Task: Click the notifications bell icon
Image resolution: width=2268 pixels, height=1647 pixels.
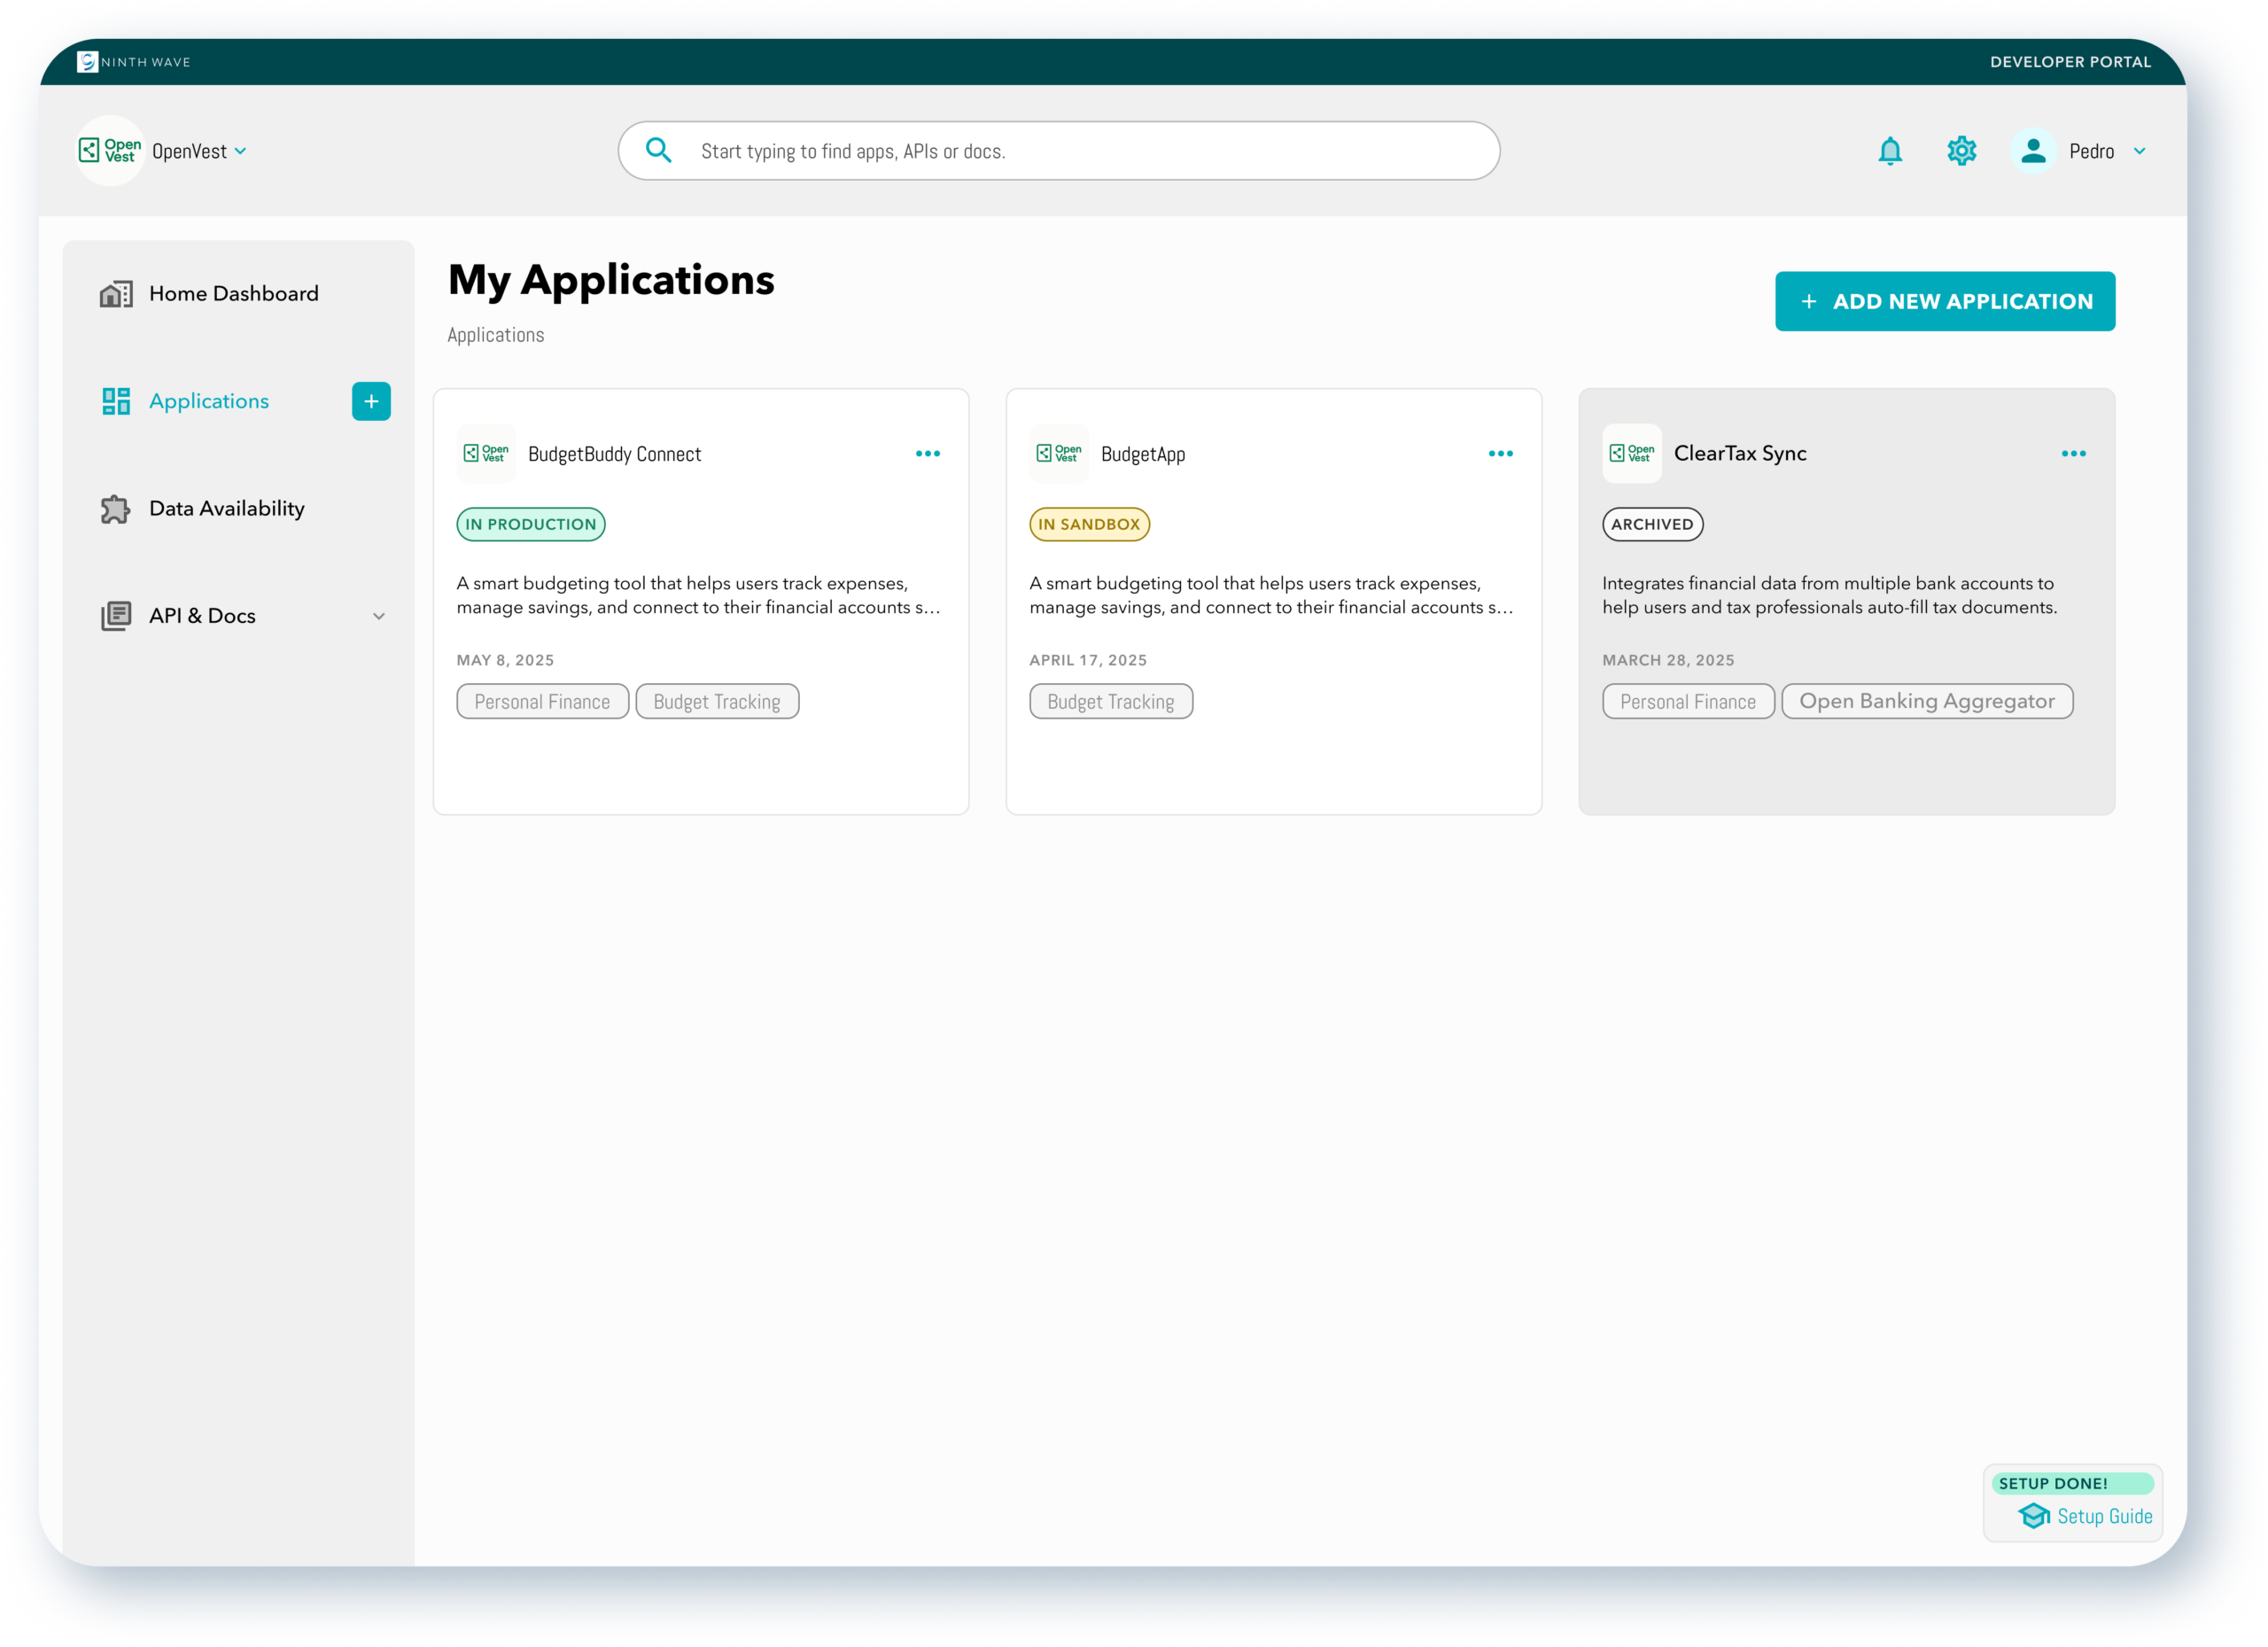Action: (1889, 151)
